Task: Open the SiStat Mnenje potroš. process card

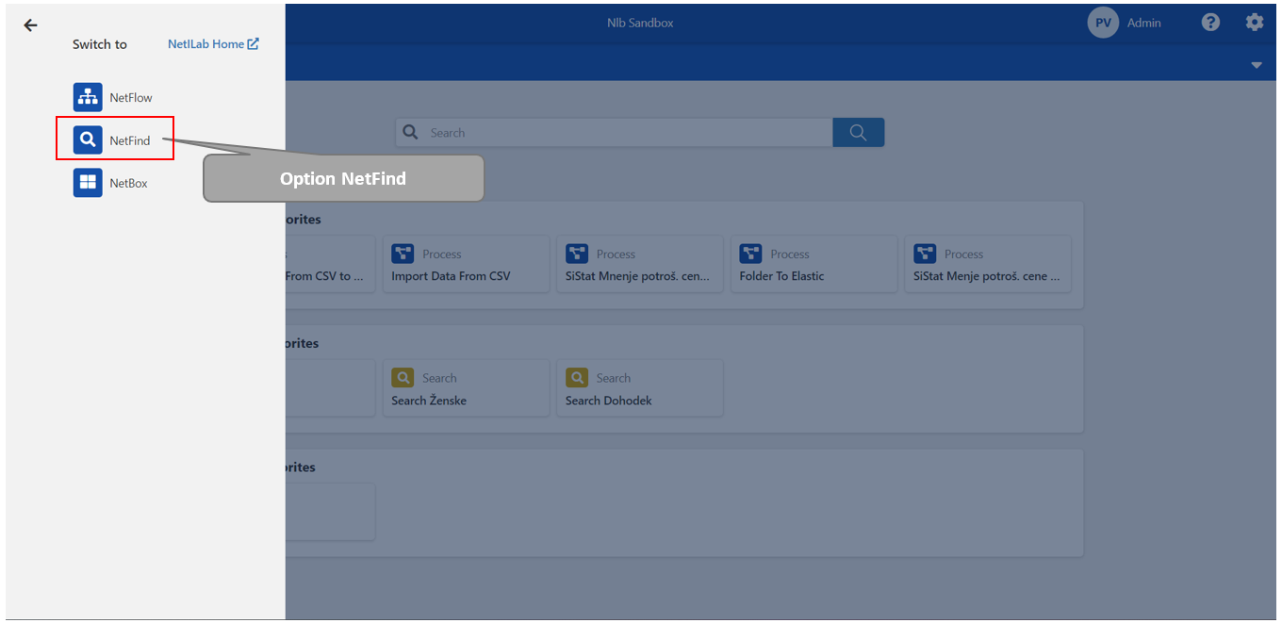Action: coord(639,265)
